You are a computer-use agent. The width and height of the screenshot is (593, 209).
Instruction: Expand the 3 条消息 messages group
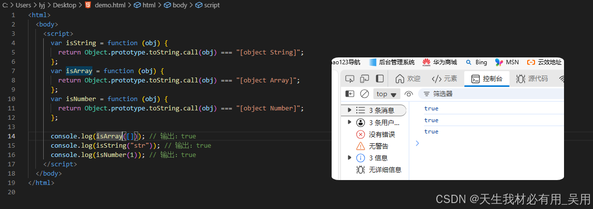(349, 110)
